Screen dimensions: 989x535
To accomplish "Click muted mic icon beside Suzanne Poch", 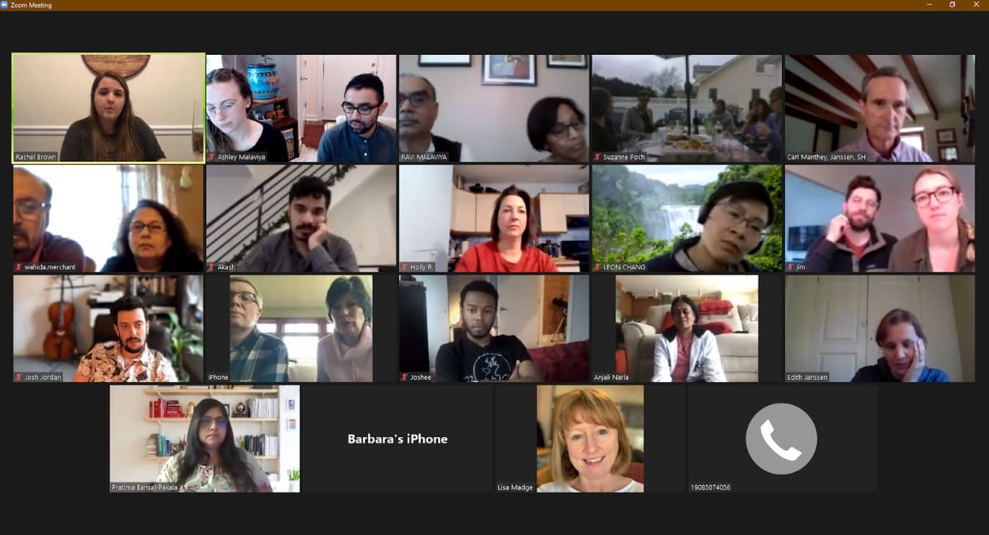I will [597, 157].
